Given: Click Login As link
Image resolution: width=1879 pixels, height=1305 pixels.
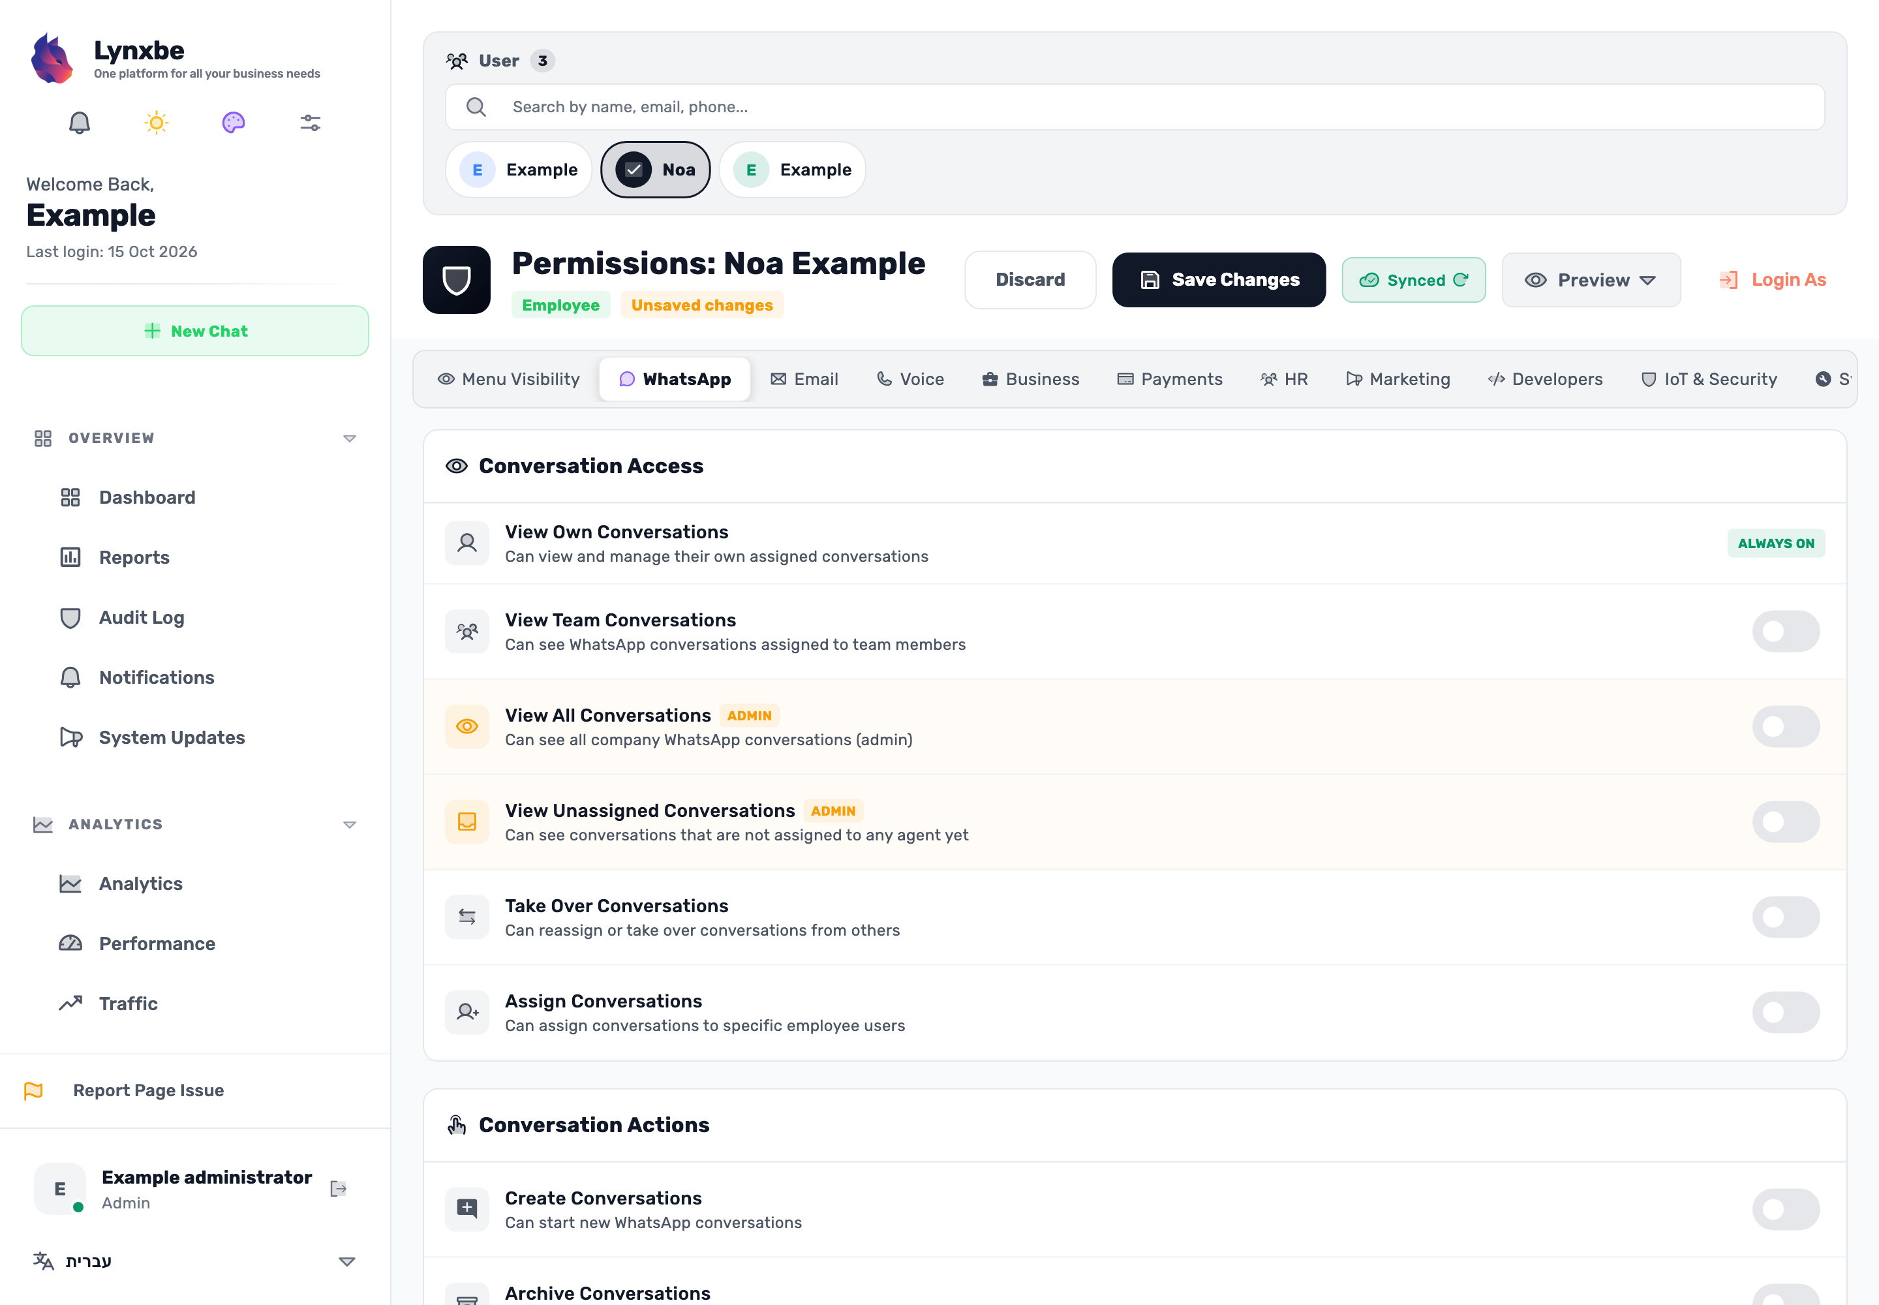Looking at the screenshot, I should (x=1772, y=280).
